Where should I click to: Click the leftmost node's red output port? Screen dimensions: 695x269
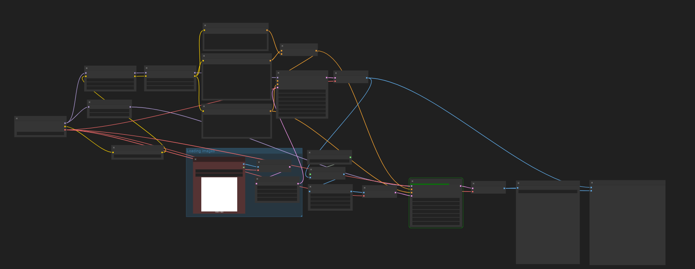[65, 130]
